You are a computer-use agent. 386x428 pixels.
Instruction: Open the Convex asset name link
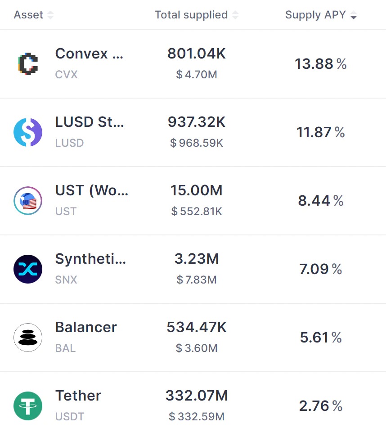tap(89, 54)
